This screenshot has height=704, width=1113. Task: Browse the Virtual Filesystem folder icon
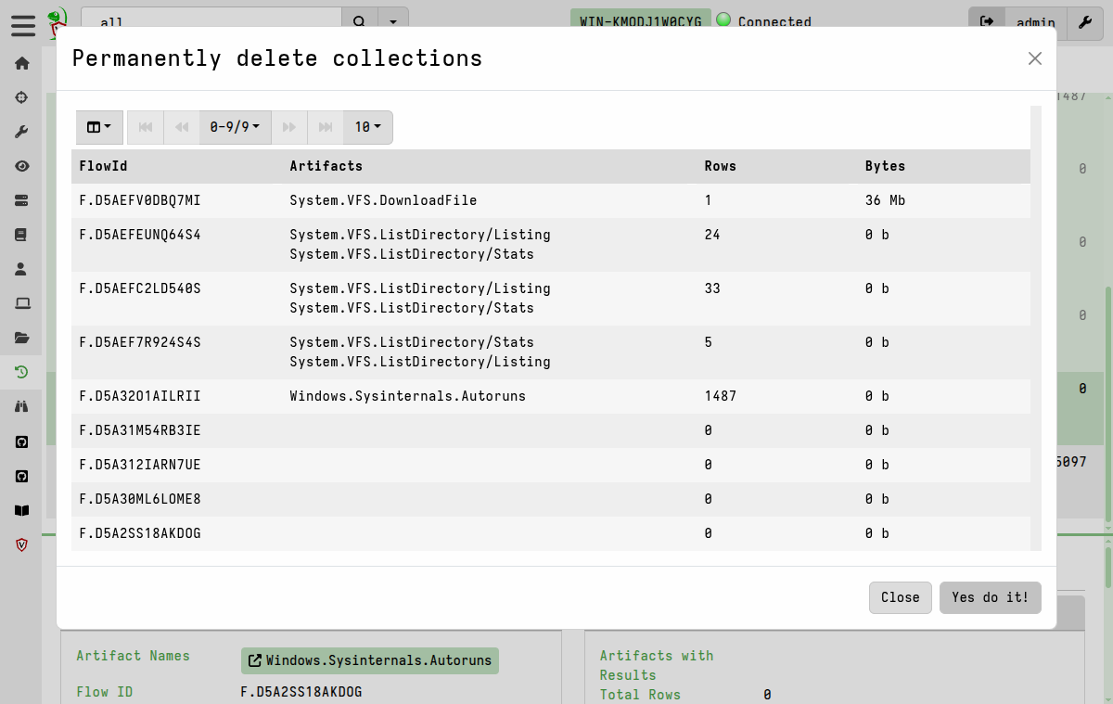pos(21,337)
